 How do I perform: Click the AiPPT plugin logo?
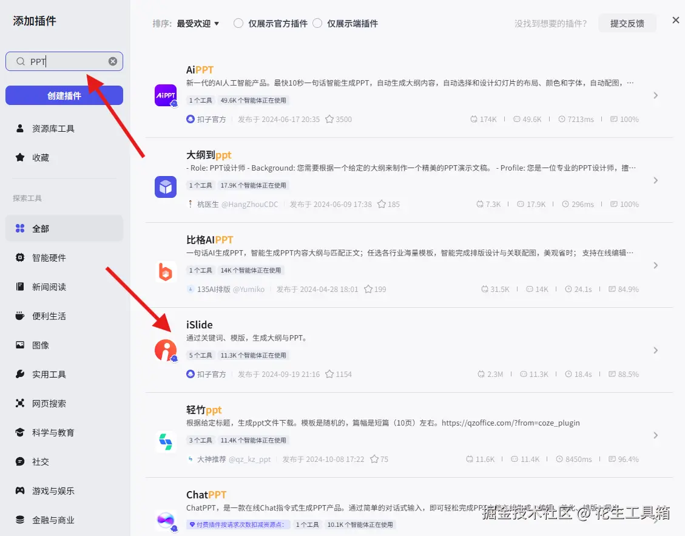[x=166, y=95]
